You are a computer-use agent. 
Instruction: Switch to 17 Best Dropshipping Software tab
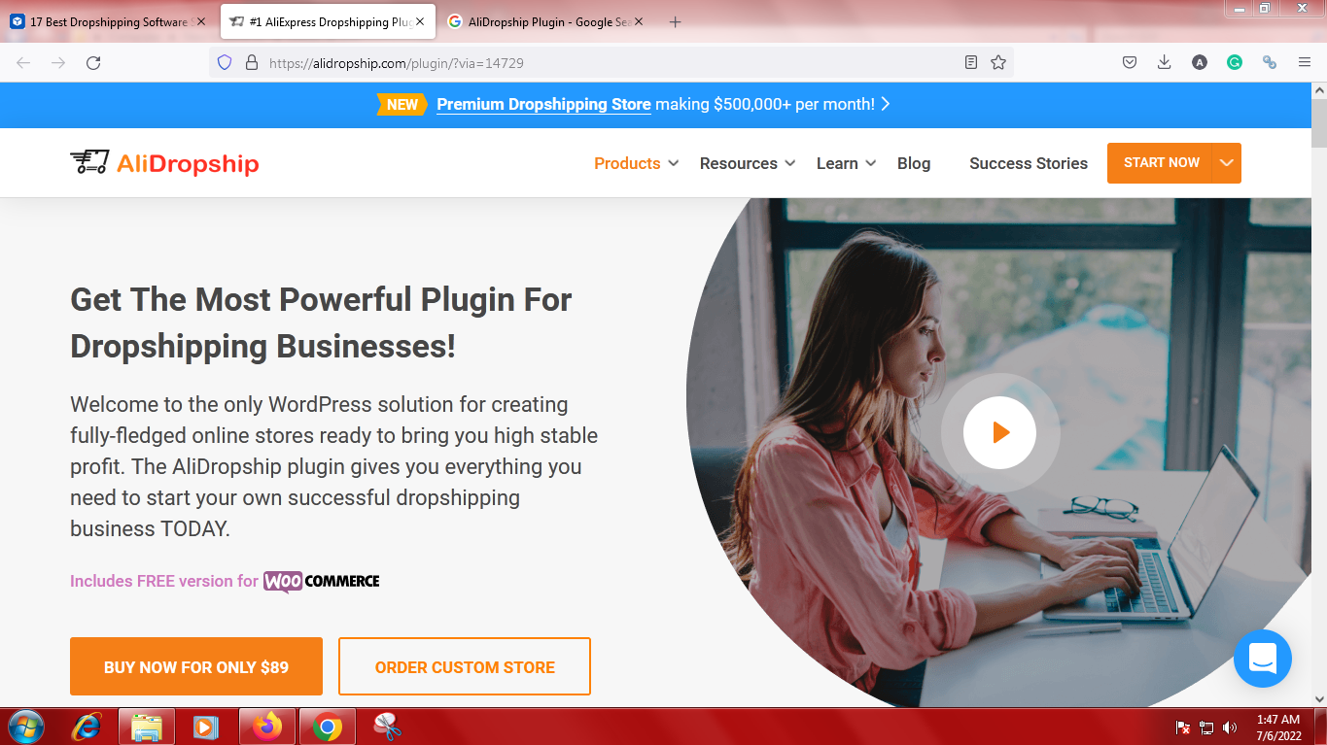coord(108,21)
